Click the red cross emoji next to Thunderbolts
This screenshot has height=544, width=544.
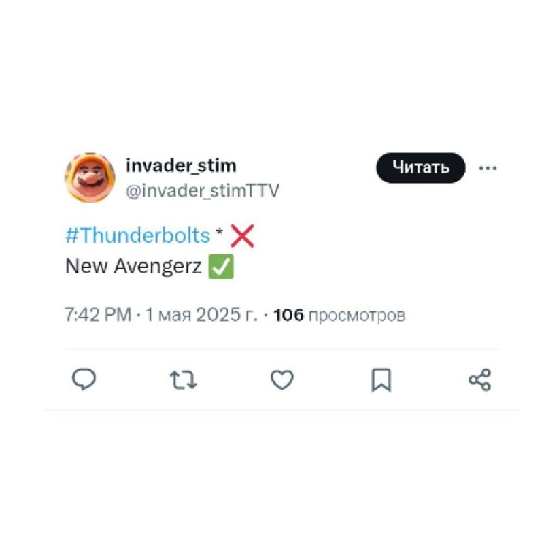241,235
